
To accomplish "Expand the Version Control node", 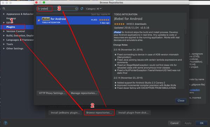I will coord(4,31).
